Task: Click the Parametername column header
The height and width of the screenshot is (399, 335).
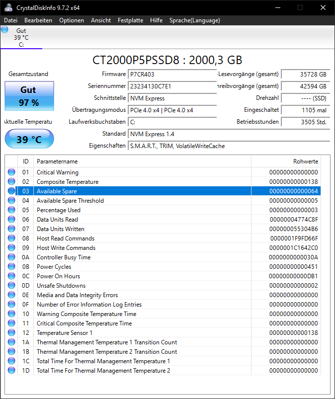Action: (142, 161)
